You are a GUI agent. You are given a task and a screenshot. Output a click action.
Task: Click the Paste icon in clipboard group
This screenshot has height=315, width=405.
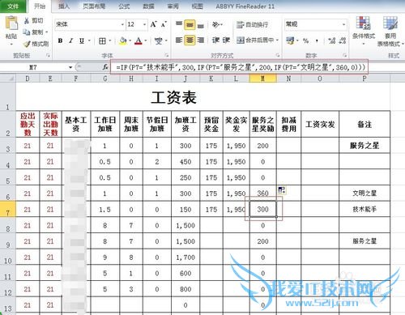pyautogui.click(x=11, y=23)
